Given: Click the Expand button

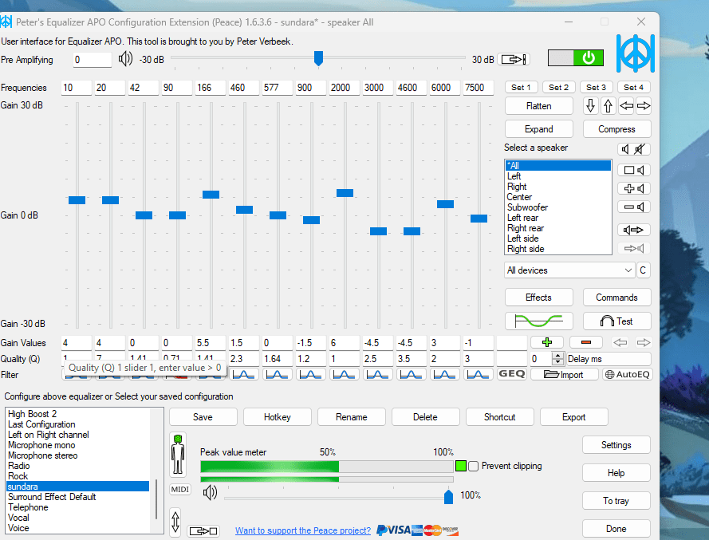Looking at the screenshot, I should tap(538, 129).
